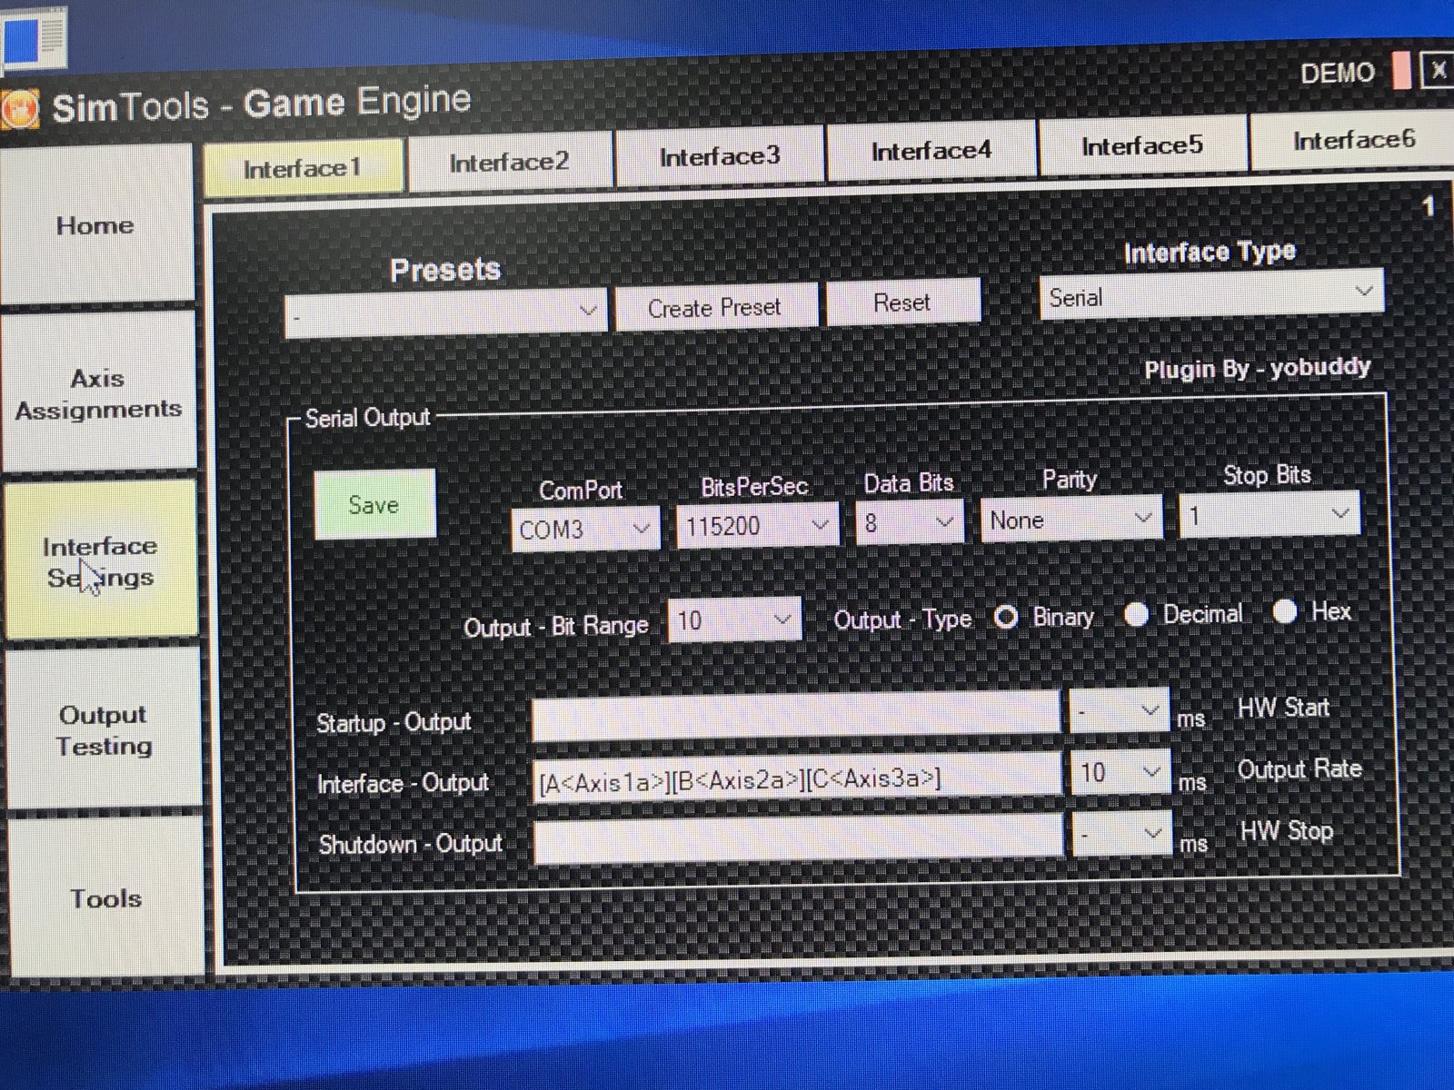Open the Output Rate ms dropdown showing 10

pos(1120,773)
